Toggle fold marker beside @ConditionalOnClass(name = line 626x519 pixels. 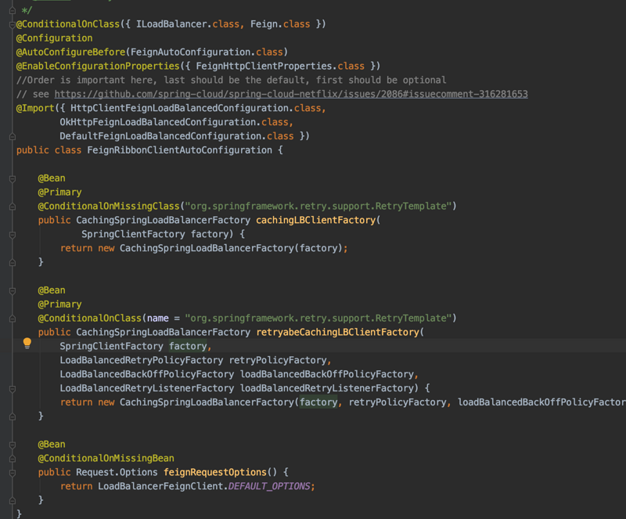click(13, 319)
